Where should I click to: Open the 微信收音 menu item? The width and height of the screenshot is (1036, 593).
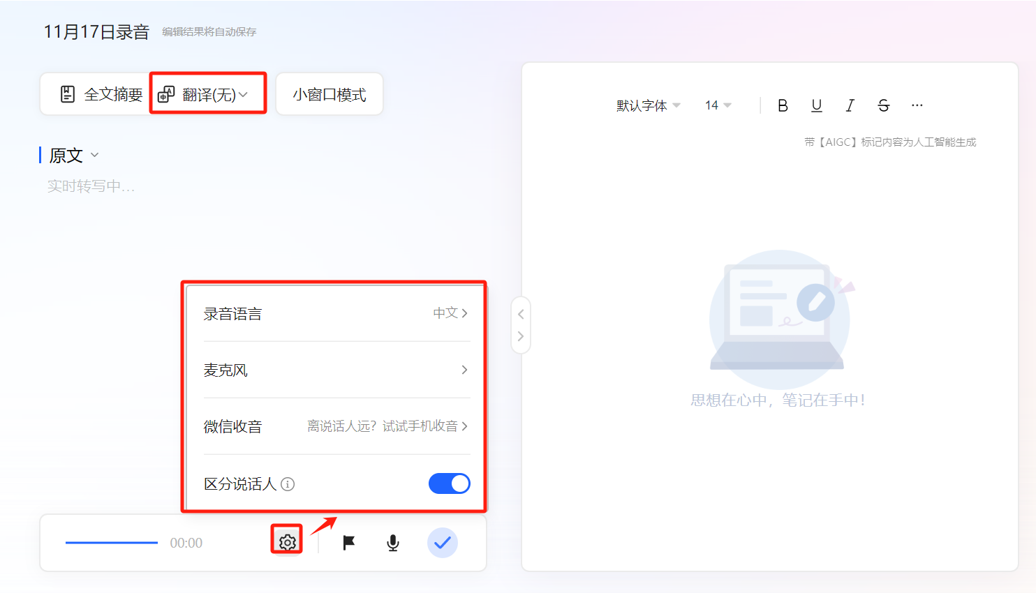click(336, 426)
